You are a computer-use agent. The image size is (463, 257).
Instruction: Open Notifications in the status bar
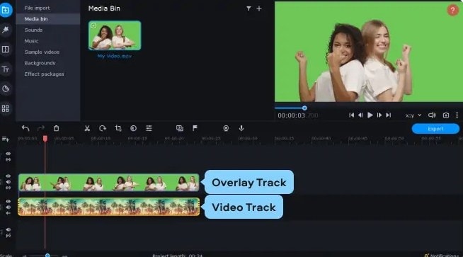point(442,255)
